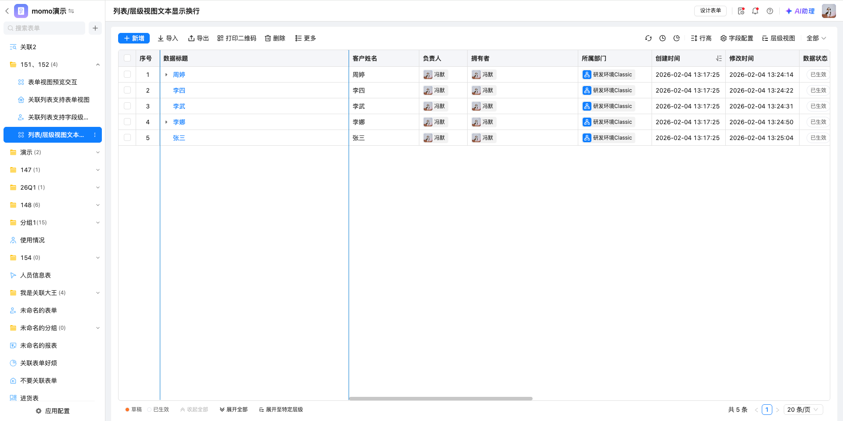
Task: Click the momo演示 app logo icon
Action: pos(21,11)
